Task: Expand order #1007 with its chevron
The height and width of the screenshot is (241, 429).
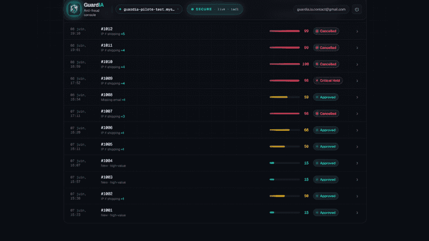Action: coord(357,114)
